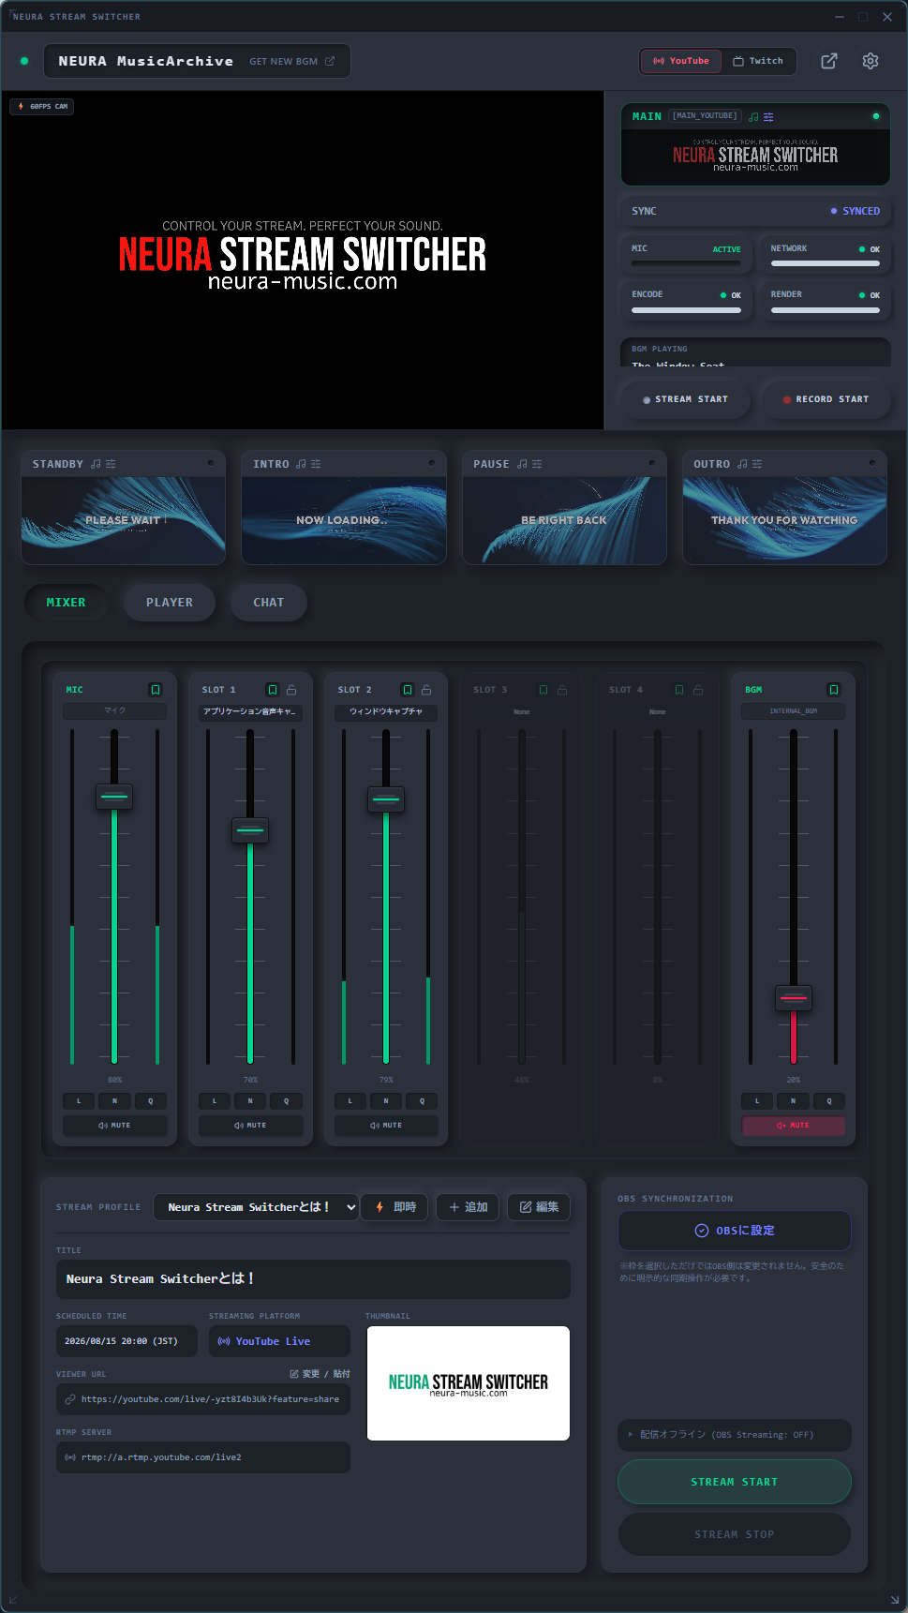The image size is (908, 1613).
Task: Switch platform toggle to Twitch
Action: click(x=758, y=61)
